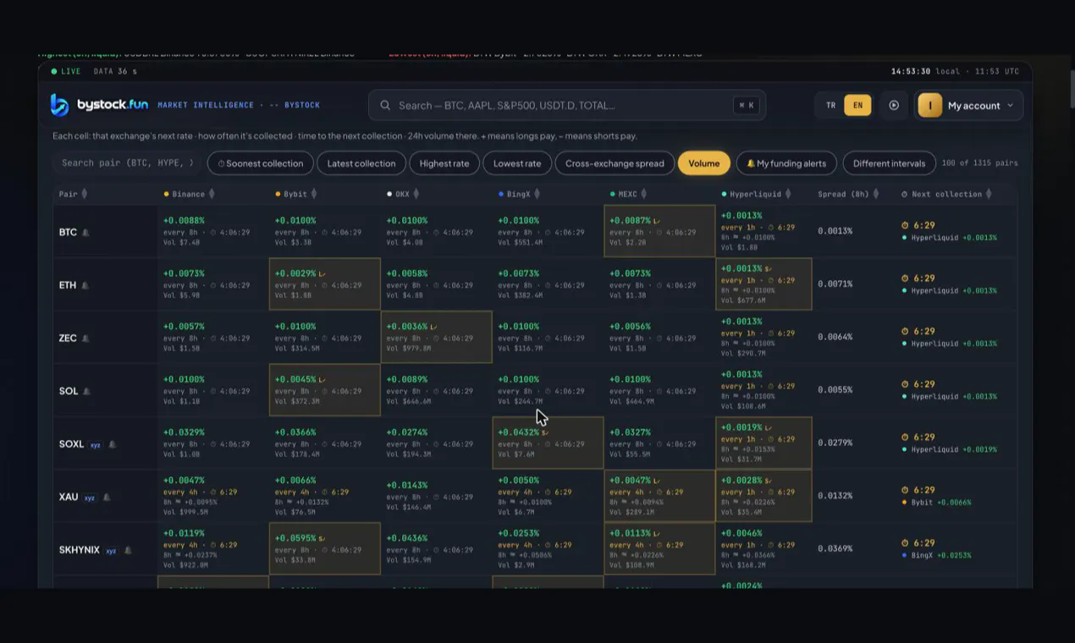Click the alert bell icon next to ZEC
This screenshot has height=643, width=1075.
[85, 338]
